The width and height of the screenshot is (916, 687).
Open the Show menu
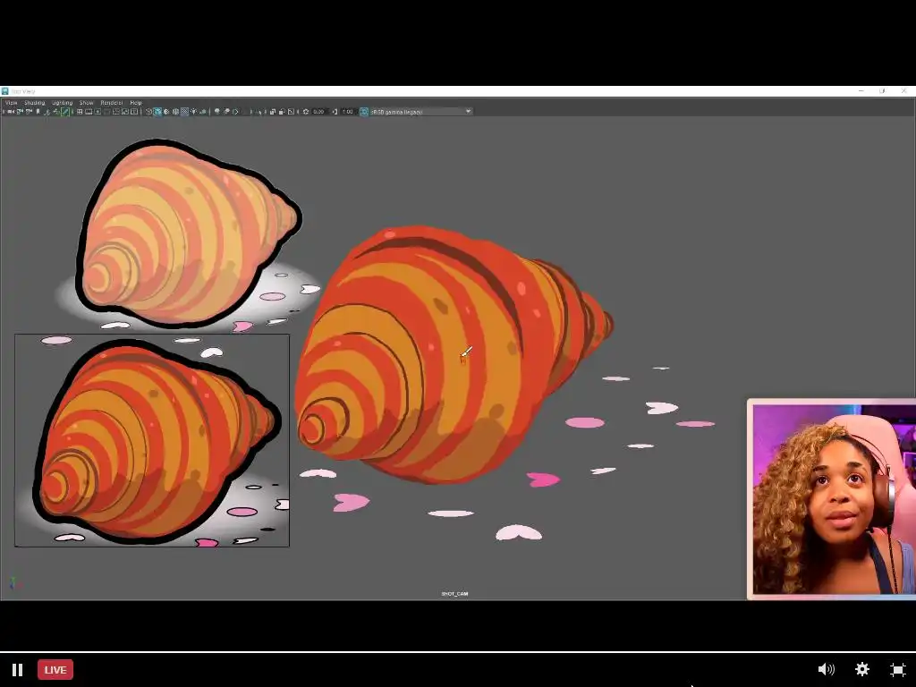(x=87, y=103)
